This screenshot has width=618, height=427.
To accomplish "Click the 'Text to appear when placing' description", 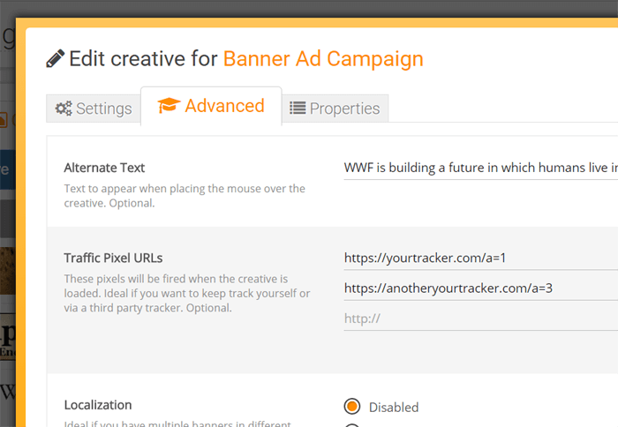I will click(185, 196).
